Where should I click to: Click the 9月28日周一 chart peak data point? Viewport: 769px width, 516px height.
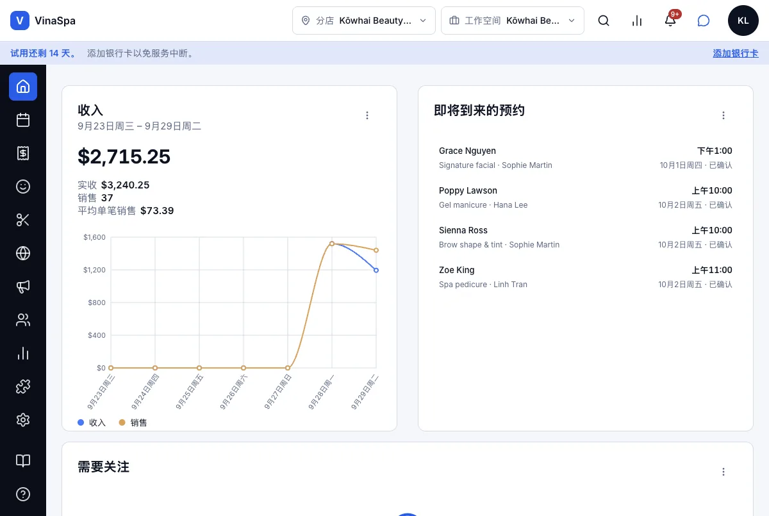pyautogui.click(x=332, y=244)
